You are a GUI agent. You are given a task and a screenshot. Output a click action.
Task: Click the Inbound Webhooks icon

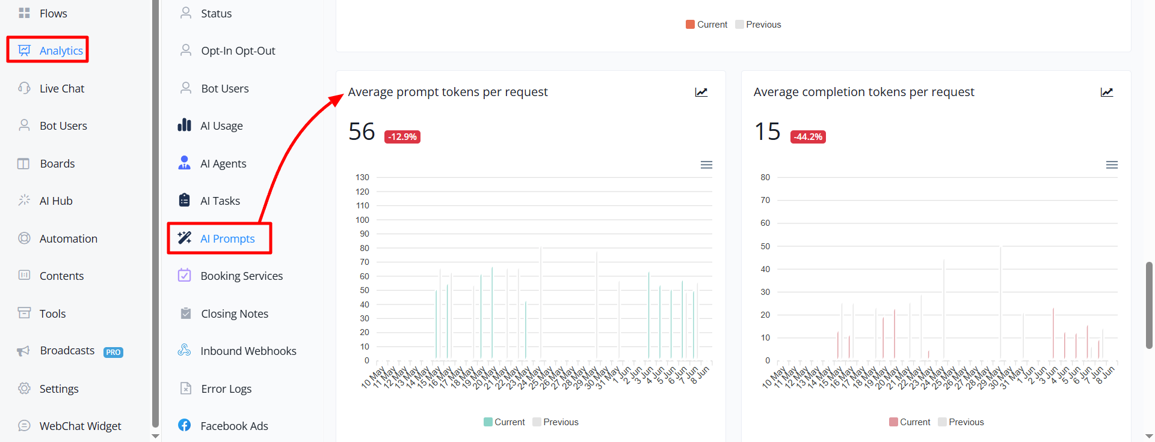pyautogui.click(x=184, y=351)
